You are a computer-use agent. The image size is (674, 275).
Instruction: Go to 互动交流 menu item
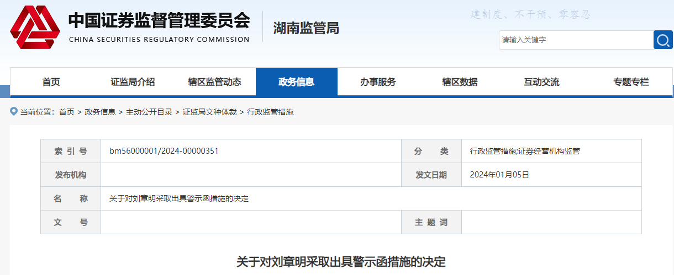(x=541, y=82)
